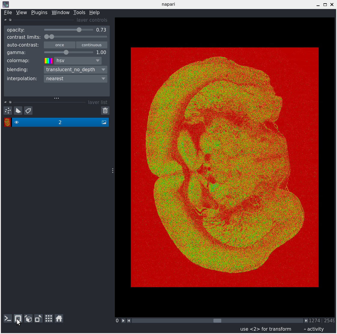Create a new labels layer
Image resolution: width=337 pixels, height=334 pixels.
28,111
